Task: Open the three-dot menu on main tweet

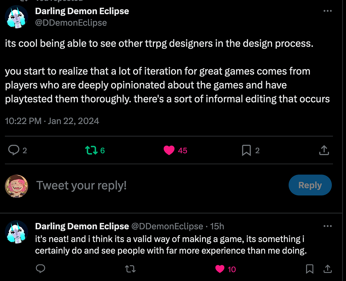Action: pos(327,11)
